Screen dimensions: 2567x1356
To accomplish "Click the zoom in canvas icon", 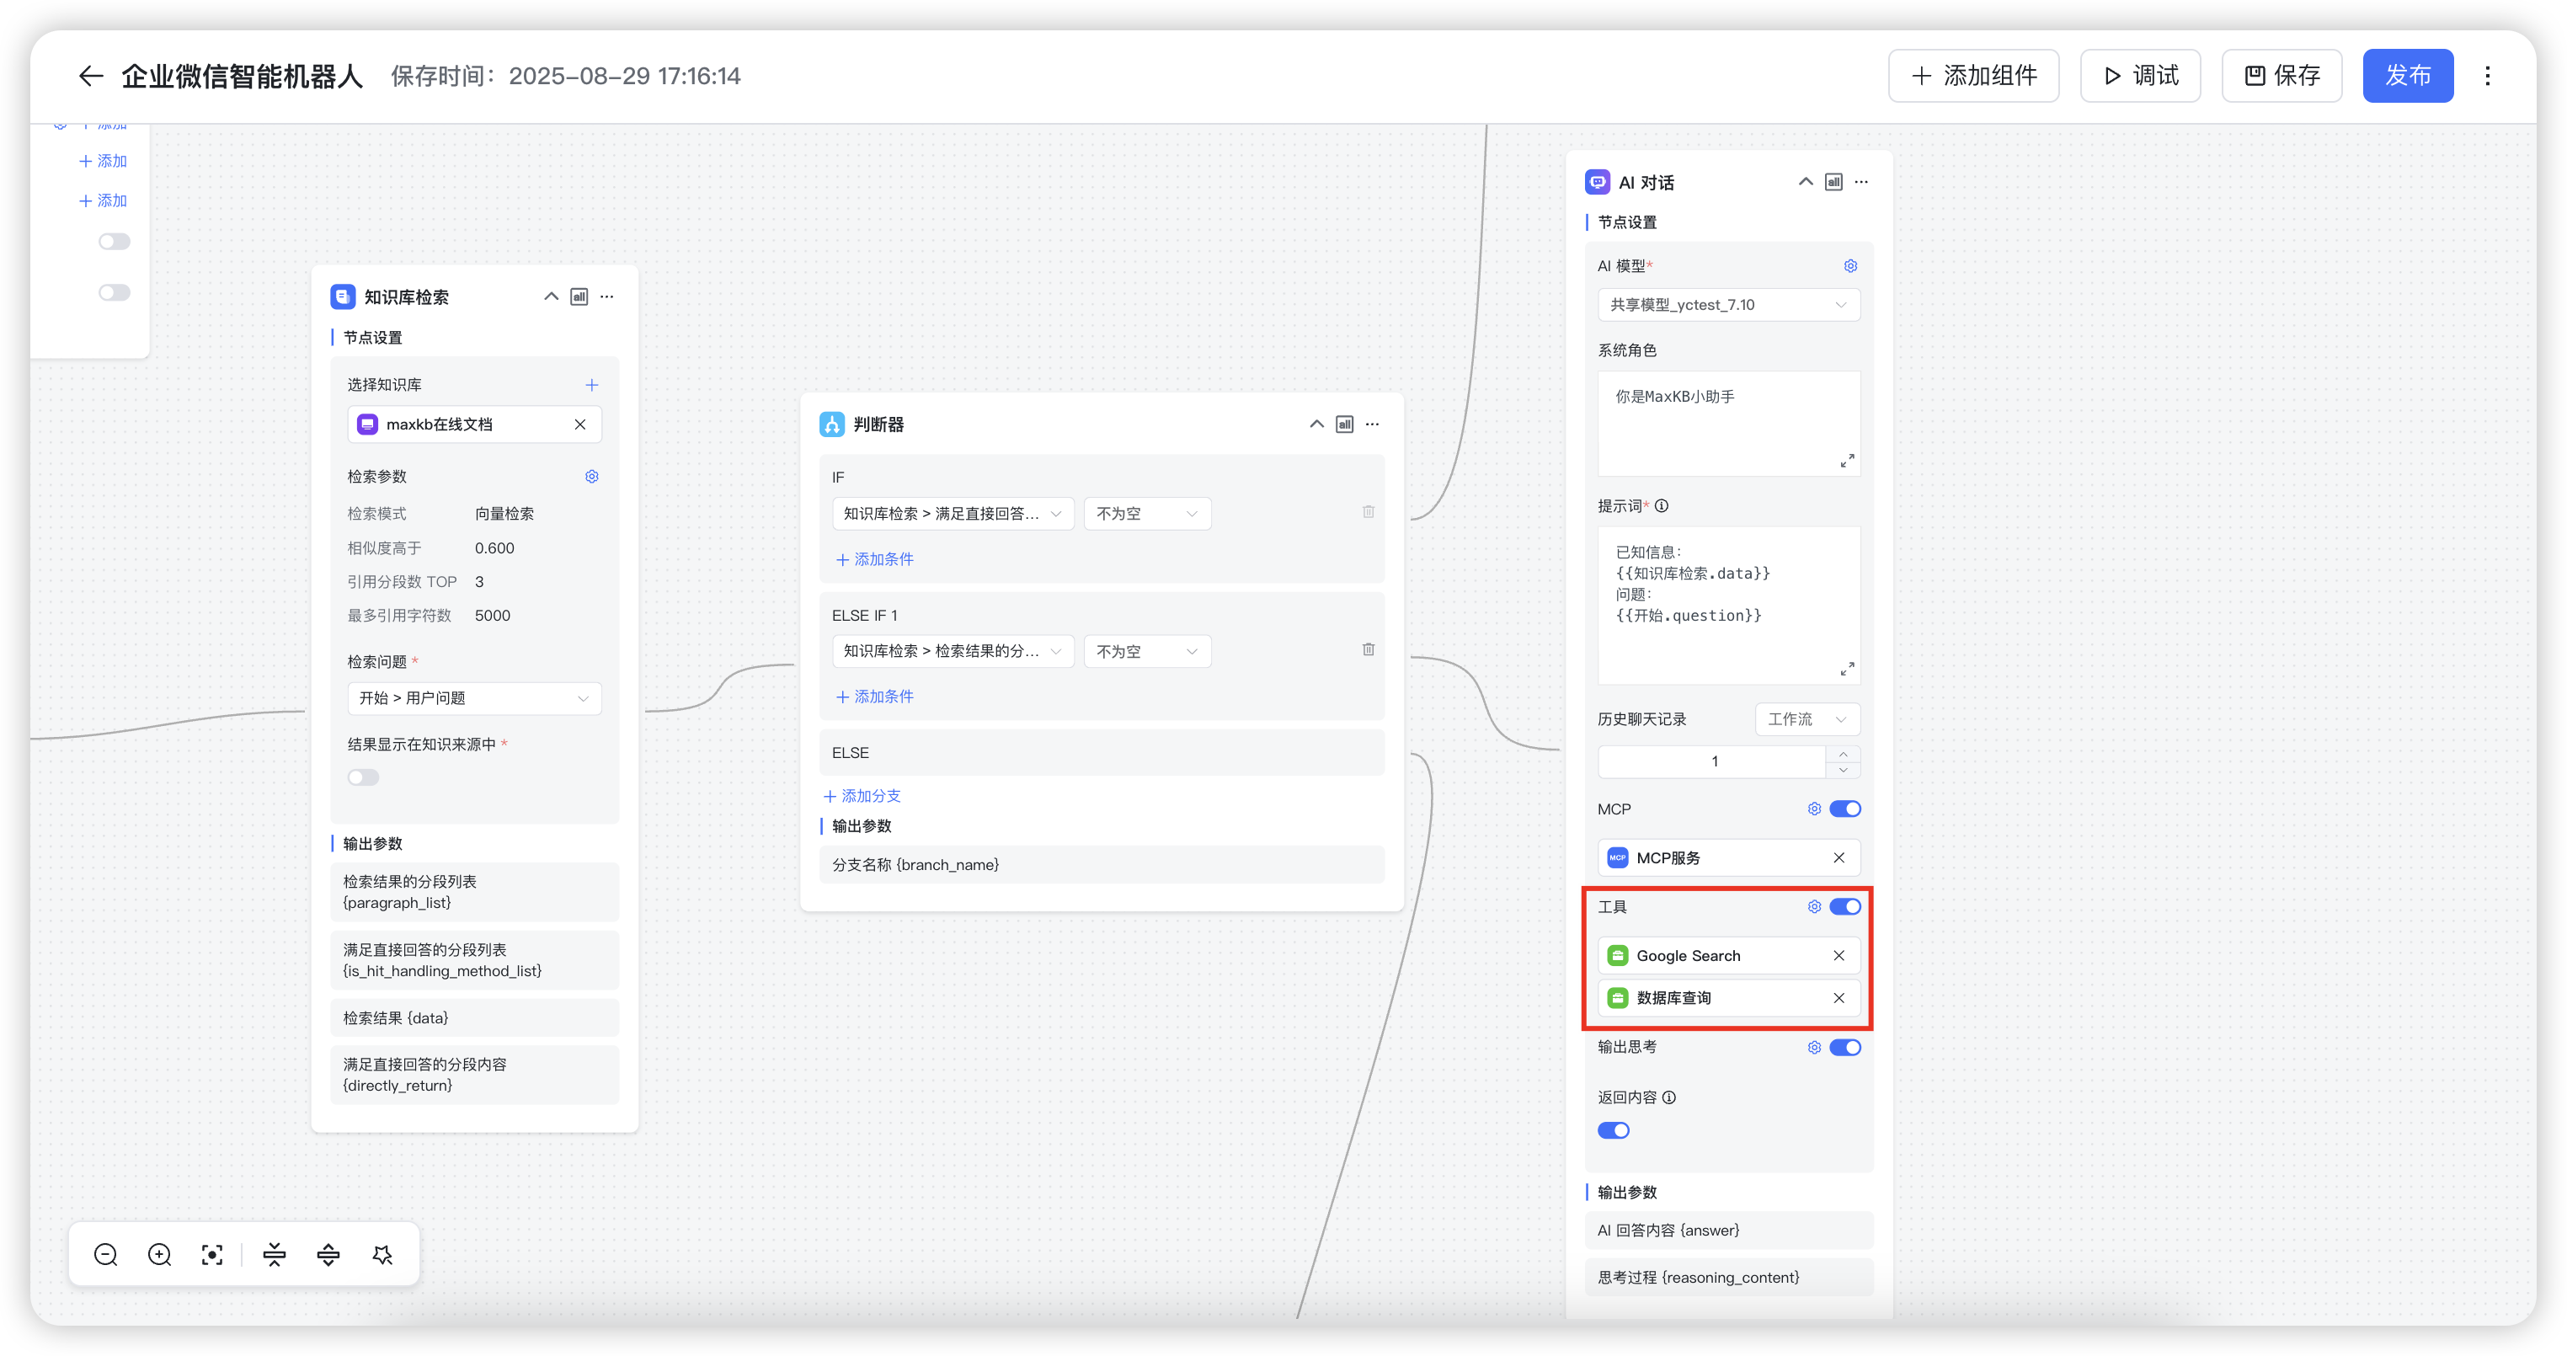I will [x=159, y=1254].
